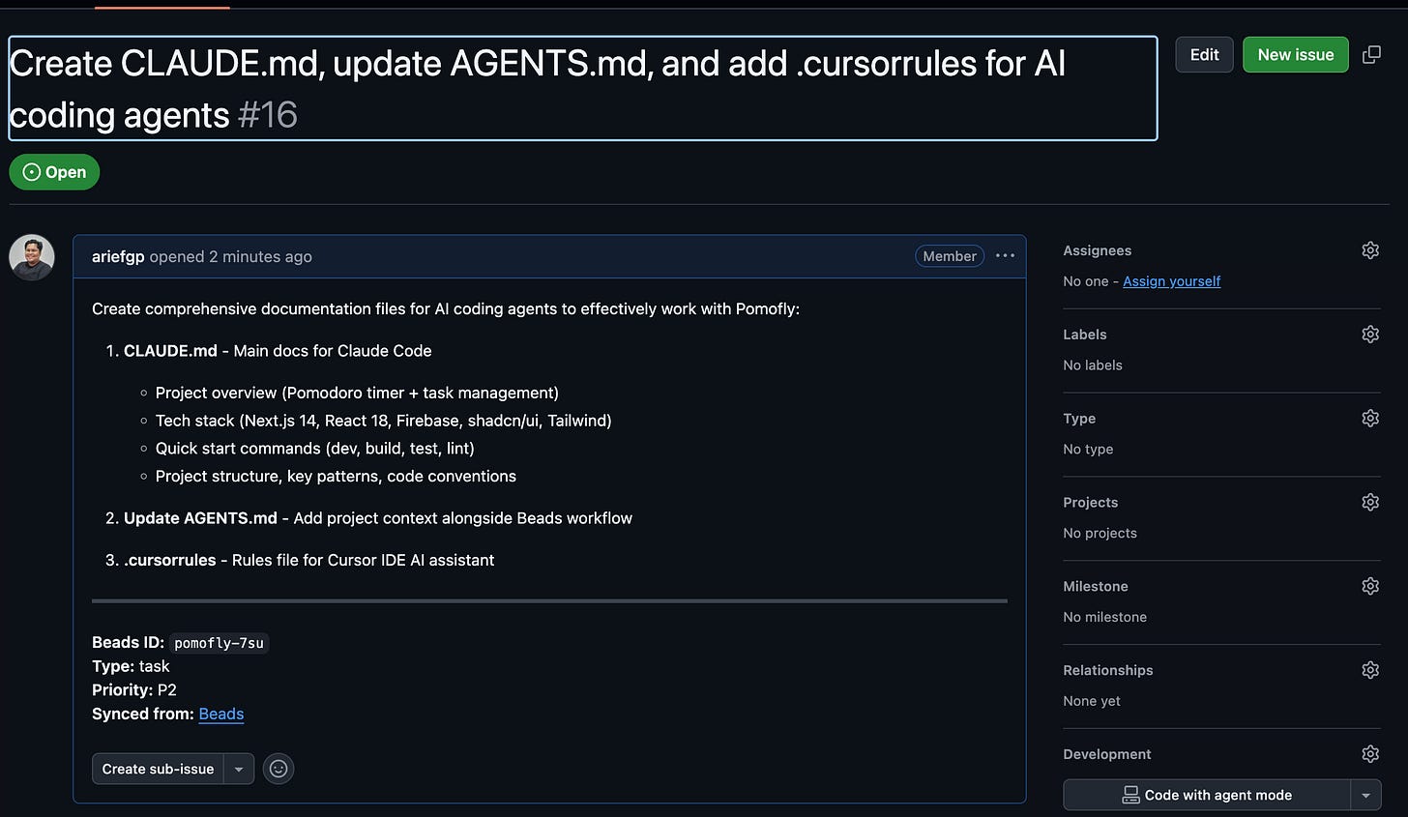Image resolution: width=1408 pixels, height=817 pixels.
Task: Open Development settings gear
Action: coord(1370,754)
